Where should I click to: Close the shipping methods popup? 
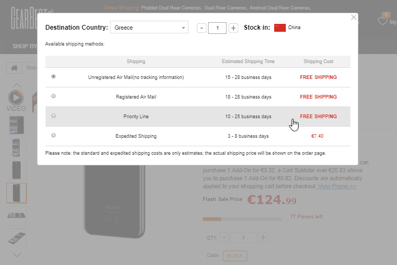point(354,17)
